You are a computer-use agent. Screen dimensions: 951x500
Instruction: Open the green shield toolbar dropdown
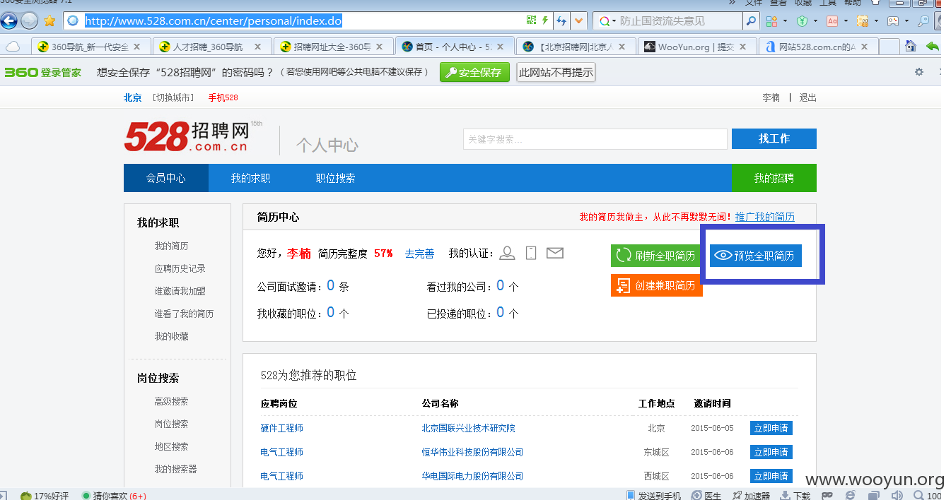pos(806,20)
